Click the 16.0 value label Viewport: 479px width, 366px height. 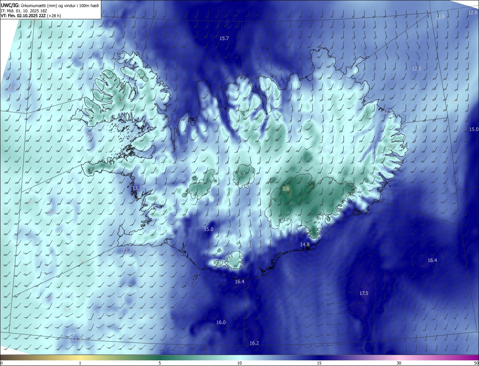(221, 322)
